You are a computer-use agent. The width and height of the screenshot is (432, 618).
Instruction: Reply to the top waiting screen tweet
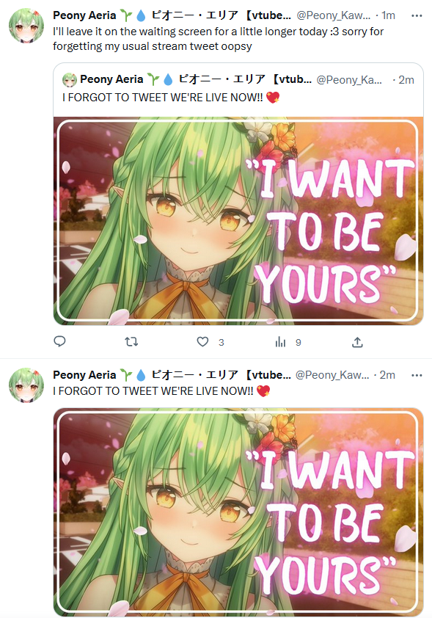(59, 341)
